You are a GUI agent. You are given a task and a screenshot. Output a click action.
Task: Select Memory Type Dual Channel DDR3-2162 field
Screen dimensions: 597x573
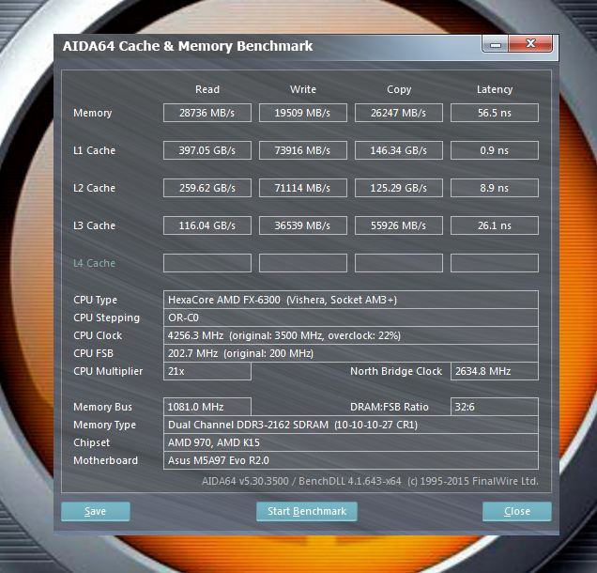pyautogui.click(x=351, y=425)
